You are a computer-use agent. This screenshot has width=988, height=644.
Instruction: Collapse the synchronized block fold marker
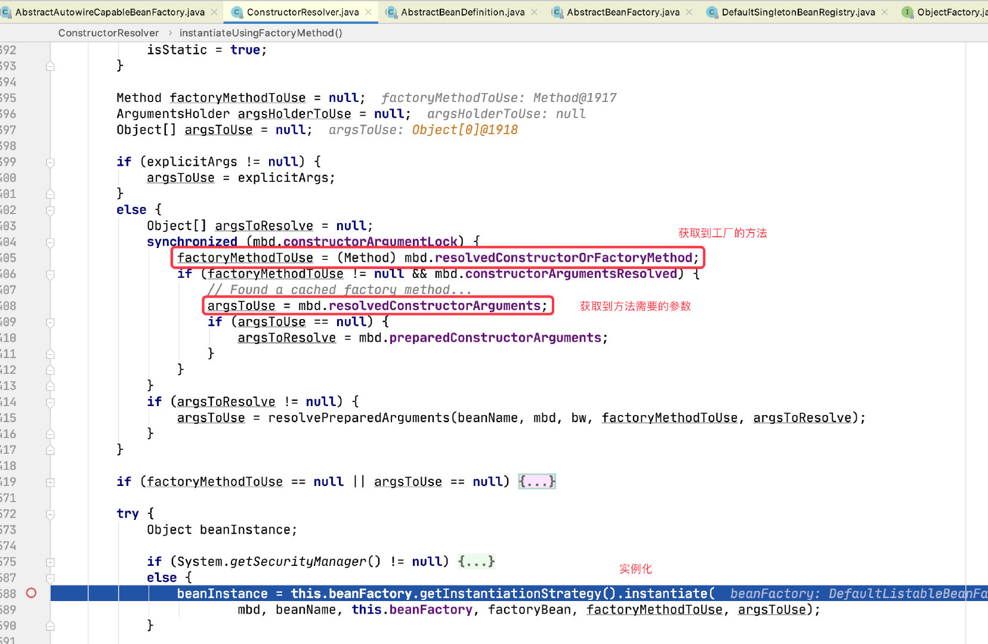pyautogui.click(x=51, y=242)
